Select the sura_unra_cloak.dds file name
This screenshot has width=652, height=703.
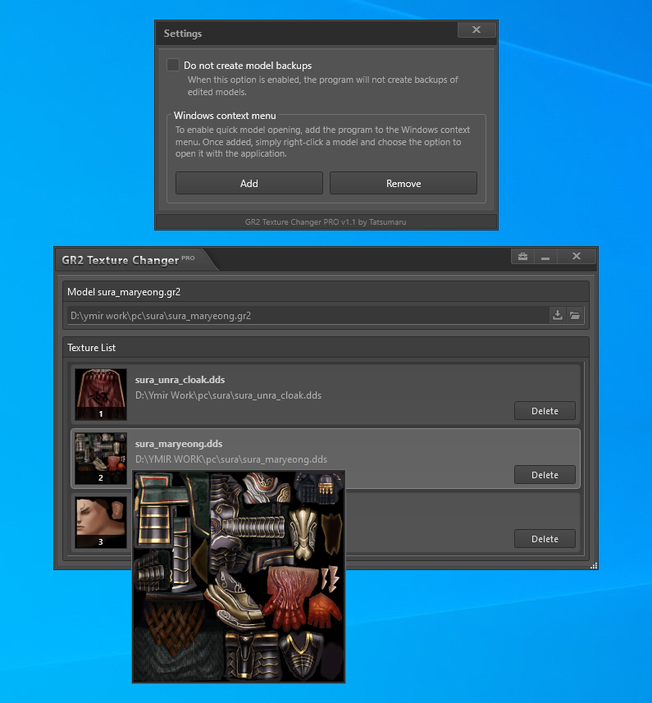click(x=180, y=380)
